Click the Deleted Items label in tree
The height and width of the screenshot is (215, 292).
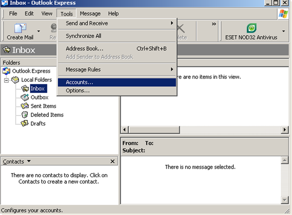tap(47, 115)
